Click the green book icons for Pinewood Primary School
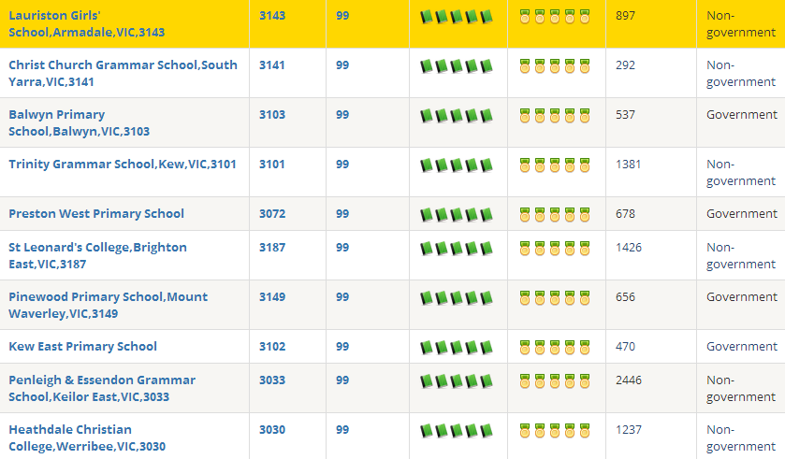Viewport: 785px width, 459px height. tap(456, 298)
